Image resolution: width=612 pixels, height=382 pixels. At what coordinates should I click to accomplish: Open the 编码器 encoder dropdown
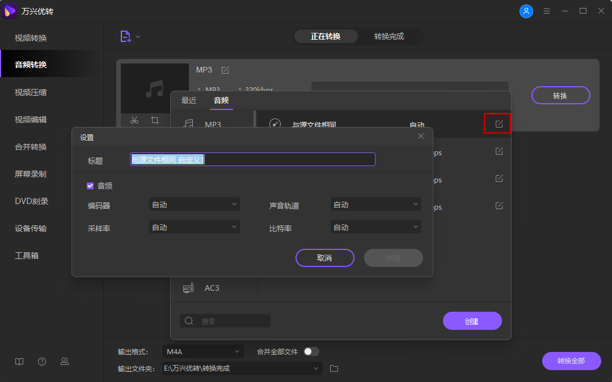coord(194,203)
